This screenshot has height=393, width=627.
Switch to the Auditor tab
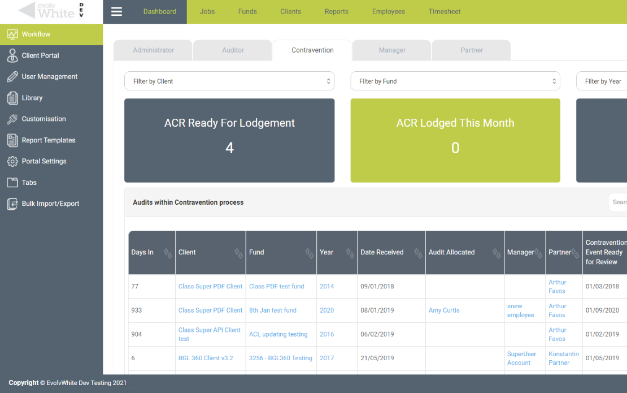(x=233, y=50)
